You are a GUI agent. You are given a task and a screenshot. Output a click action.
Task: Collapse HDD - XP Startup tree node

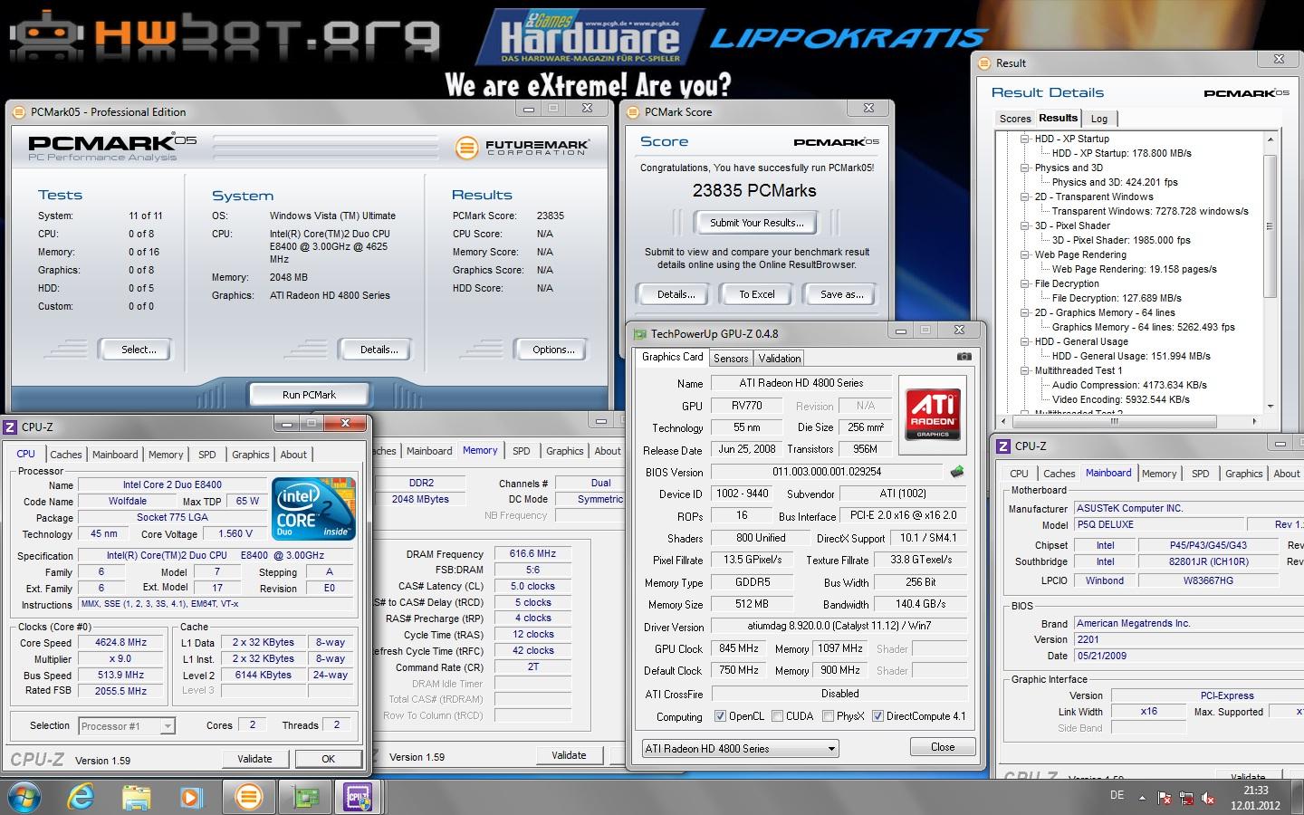pyautogui.click(x=1025, y=139)
